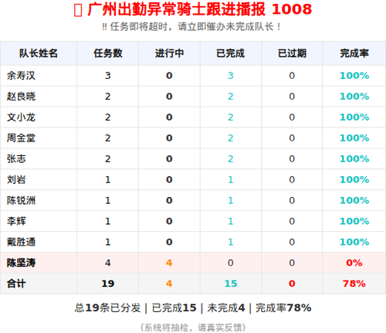Click the summary text 已完成15

click(x=174, y=308)
